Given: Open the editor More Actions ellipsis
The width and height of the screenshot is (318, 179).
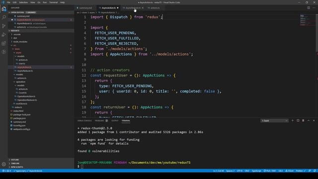Looking at the screenshot, I should (314, 8).
